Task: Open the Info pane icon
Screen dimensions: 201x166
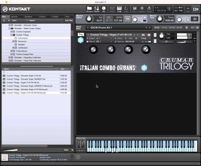Action: 104,9
